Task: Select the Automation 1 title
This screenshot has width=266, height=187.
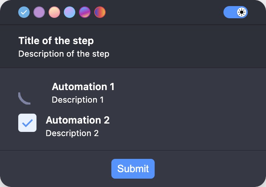Action: point(83,87)
